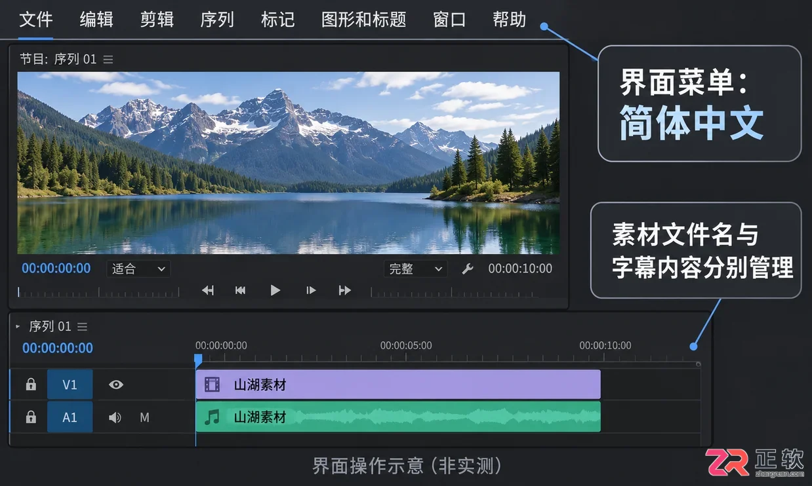Open the 窗口 menu
812x486 pixels.
[x=449, y=20]
